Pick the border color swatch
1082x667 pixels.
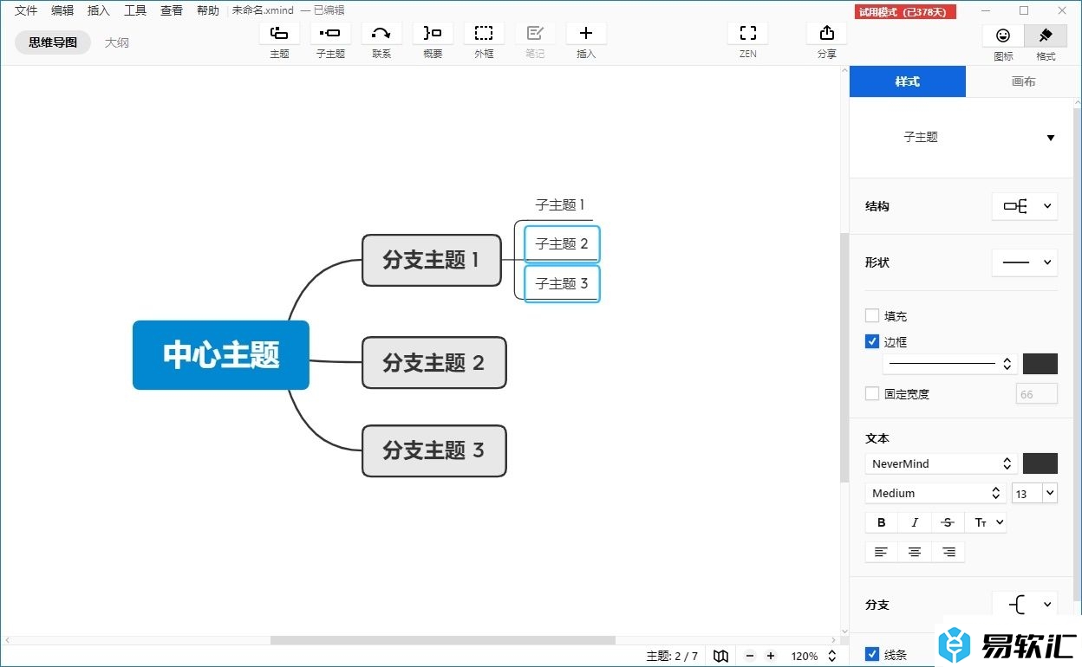(x=1040, y=364)
